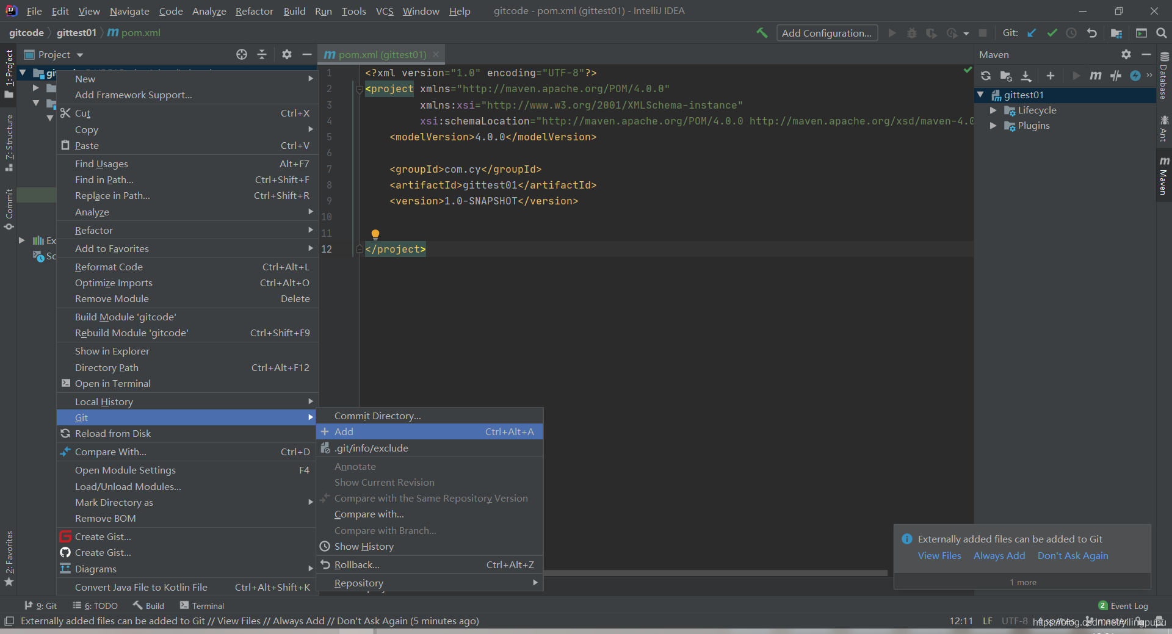Screen dimensions: 1172x634
Task: Choose Add in the Git submenu
Action: pos(430,432)
